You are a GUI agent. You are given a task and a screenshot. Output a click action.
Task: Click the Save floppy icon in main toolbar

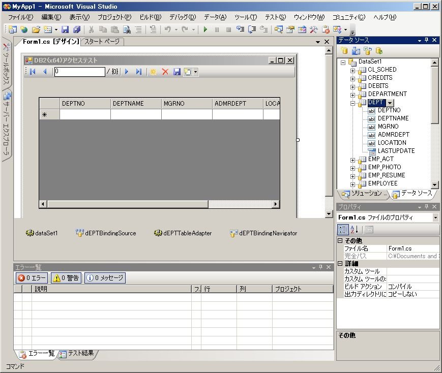click(65, 29)
